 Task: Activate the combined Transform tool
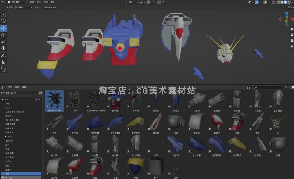tap(3, 48)
